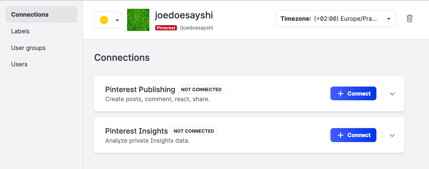Expand the Pinterest Publishing chevron
Image resolution: width=429 pixels, height=169 pixels.
click(392, 94)
